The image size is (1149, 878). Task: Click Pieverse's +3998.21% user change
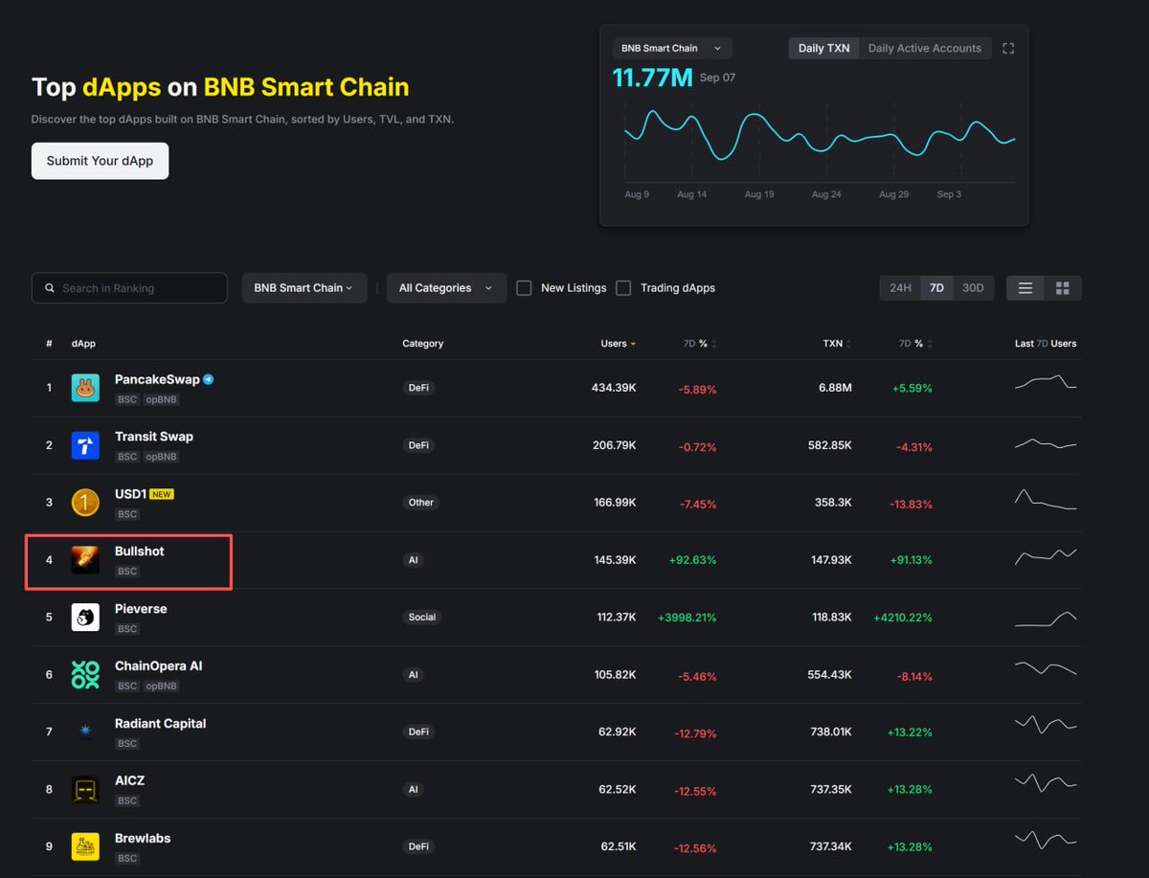[687, 618]
